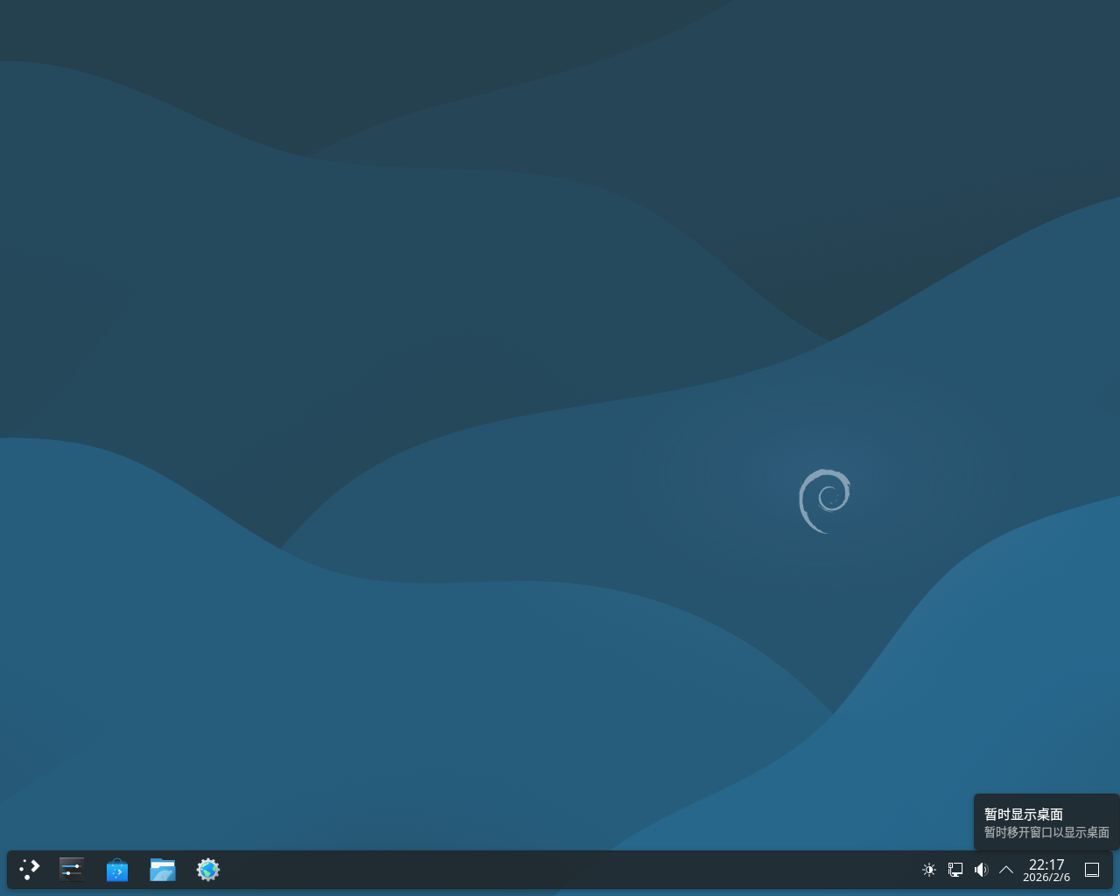Click the panel's left edge beside the launcher
This screenshot has width=1120, height=896.
pyautogui.click(x=11, y=870)
